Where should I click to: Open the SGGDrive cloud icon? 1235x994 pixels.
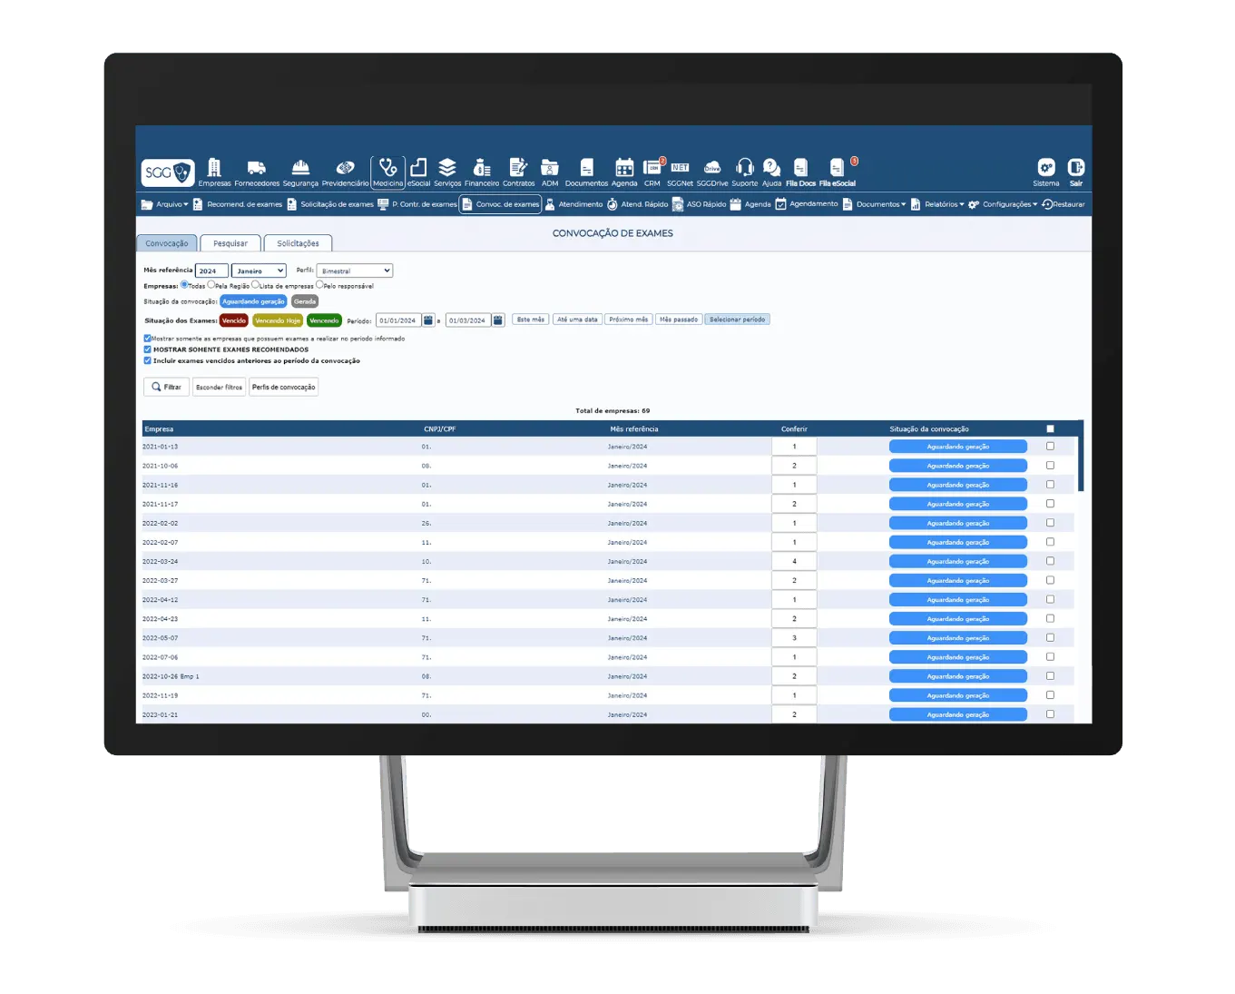712,172
